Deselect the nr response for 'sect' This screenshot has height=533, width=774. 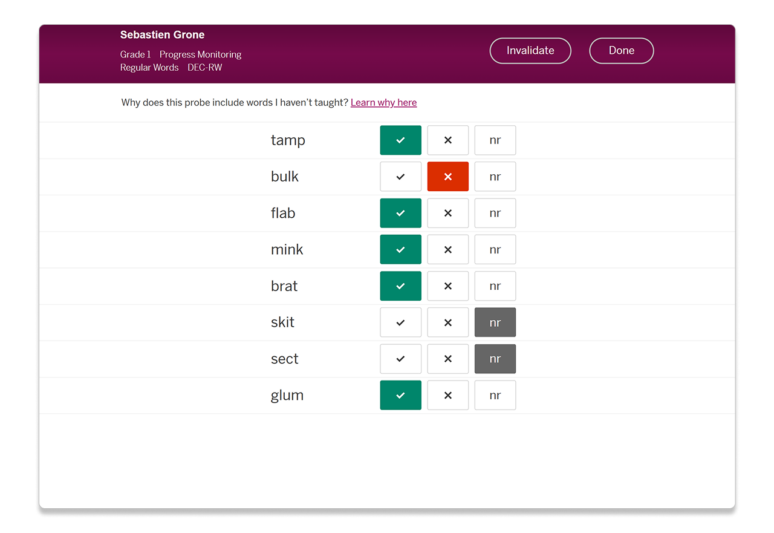click(x=495, y=359)
